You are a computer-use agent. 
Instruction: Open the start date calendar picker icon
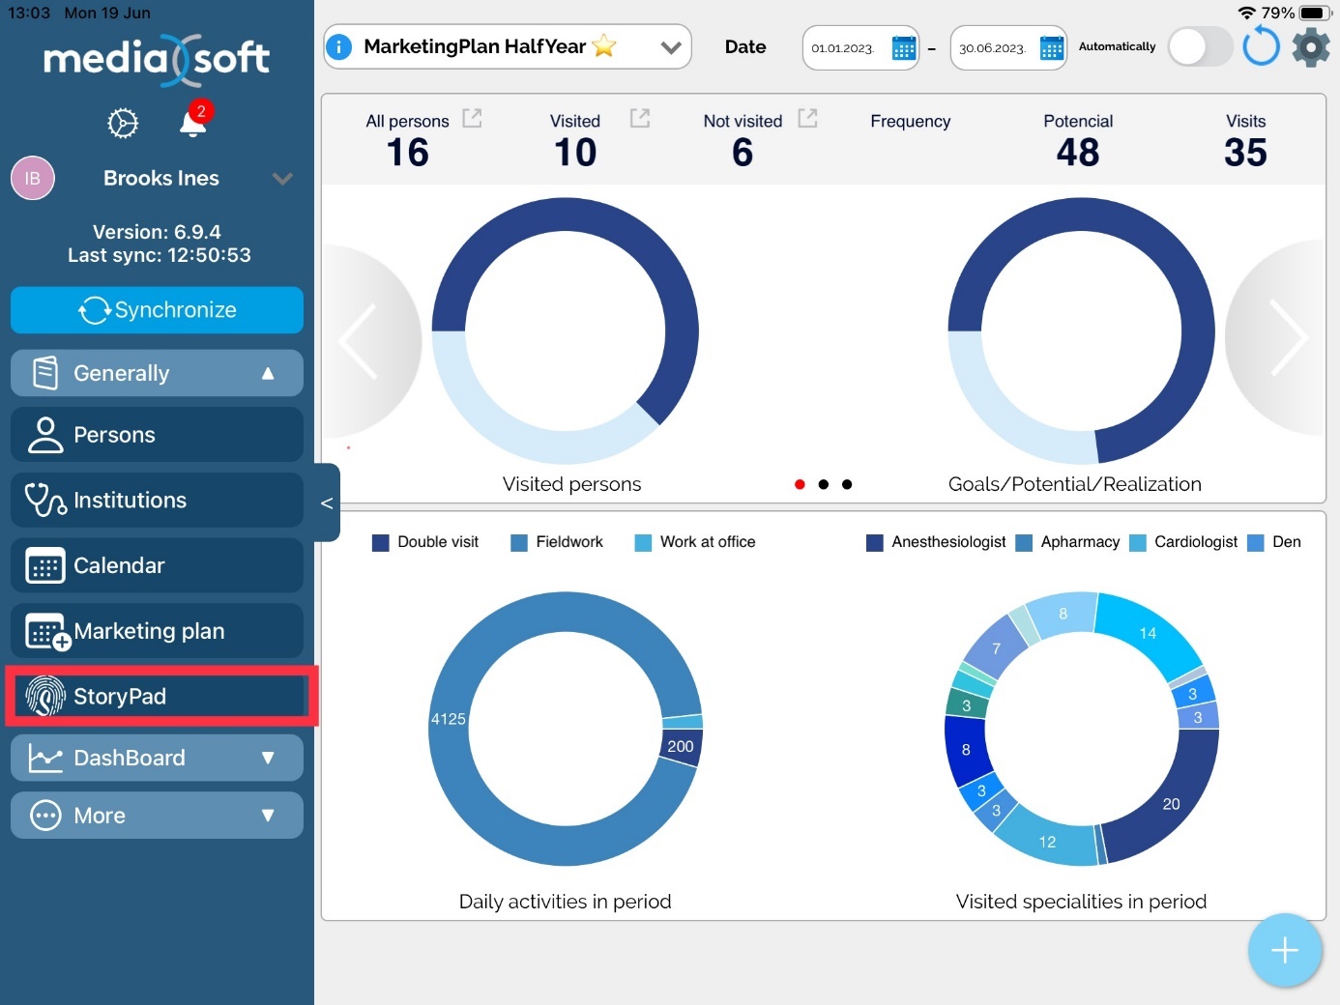click(x=903, y=47)
